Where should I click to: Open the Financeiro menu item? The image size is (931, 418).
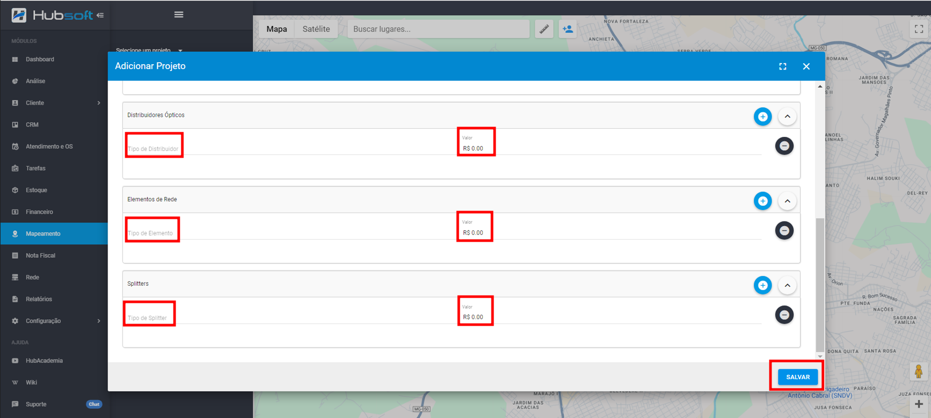pyautogui.click(x=54, y=212)
